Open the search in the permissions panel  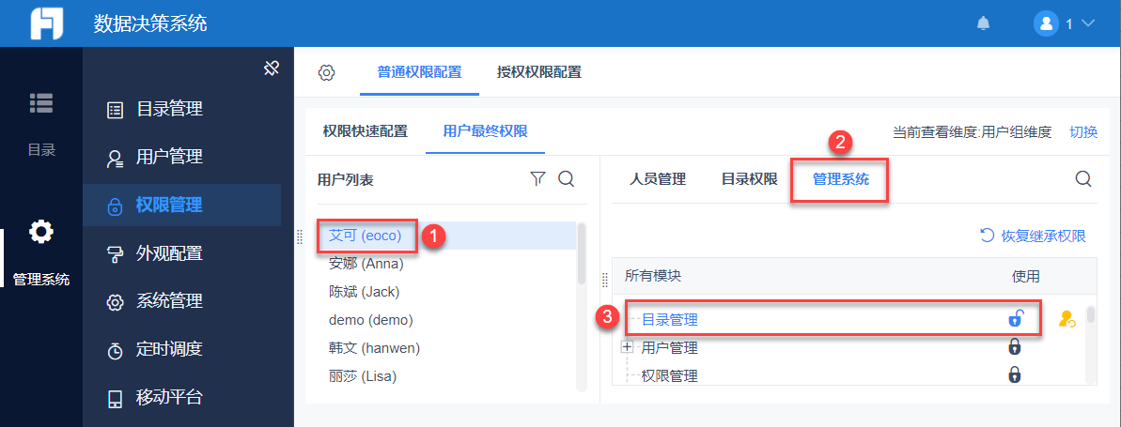pyautogui.click(x=1083, y=178)
